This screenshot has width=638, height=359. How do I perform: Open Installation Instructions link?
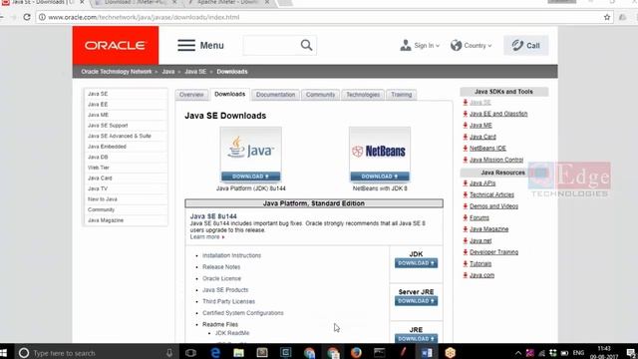click(231, 255)
